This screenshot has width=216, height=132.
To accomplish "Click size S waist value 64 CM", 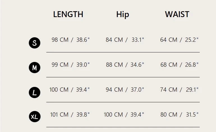I will (x=169, y=40).
